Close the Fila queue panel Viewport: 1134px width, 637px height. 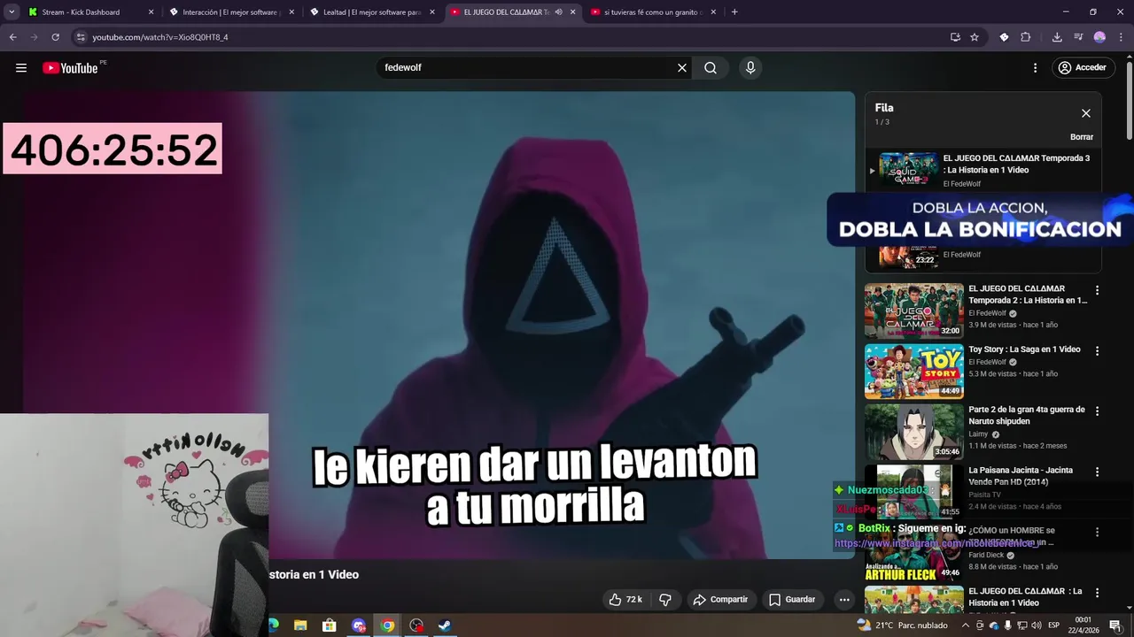click(x=1085, y=113)
